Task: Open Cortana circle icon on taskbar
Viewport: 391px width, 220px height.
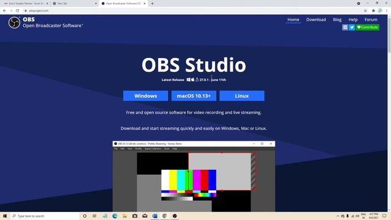Action: coord(84,216)
